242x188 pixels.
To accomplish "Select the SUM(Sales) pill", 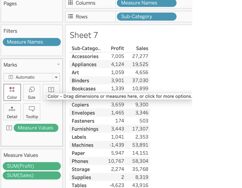I will point(32,175).
